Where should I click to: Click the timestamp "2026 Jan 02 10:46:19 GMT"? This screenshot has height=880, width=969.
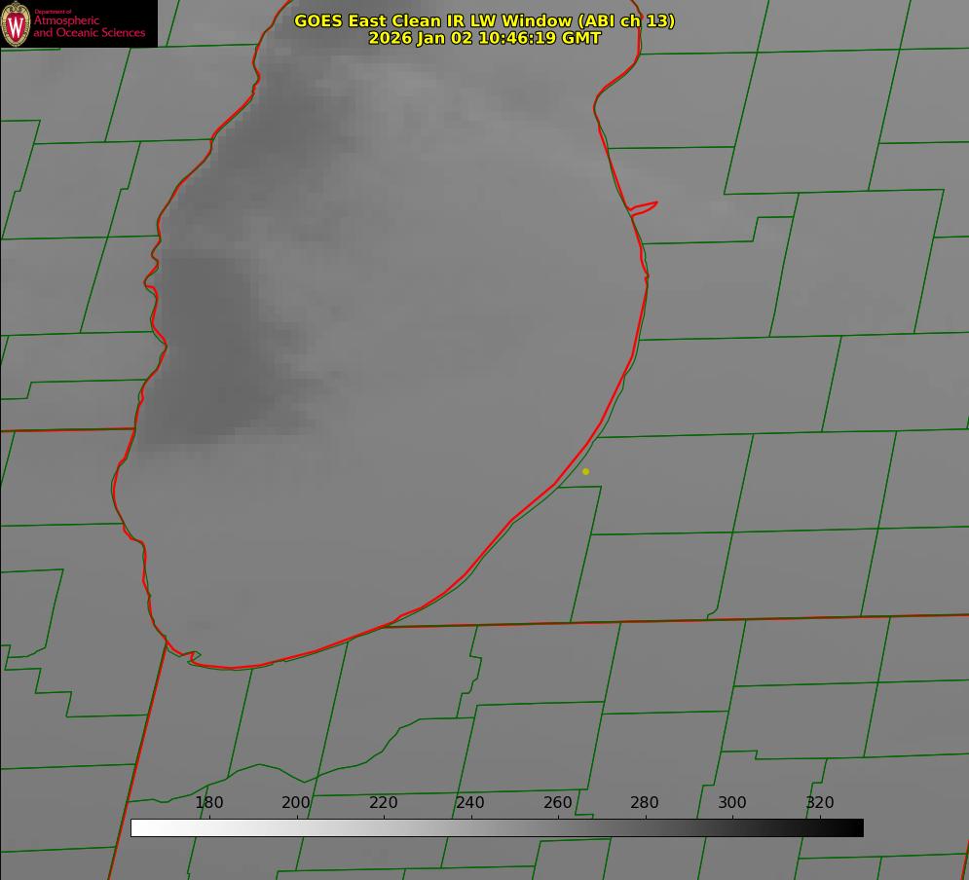pyautogui.click(x=485, y=38)
